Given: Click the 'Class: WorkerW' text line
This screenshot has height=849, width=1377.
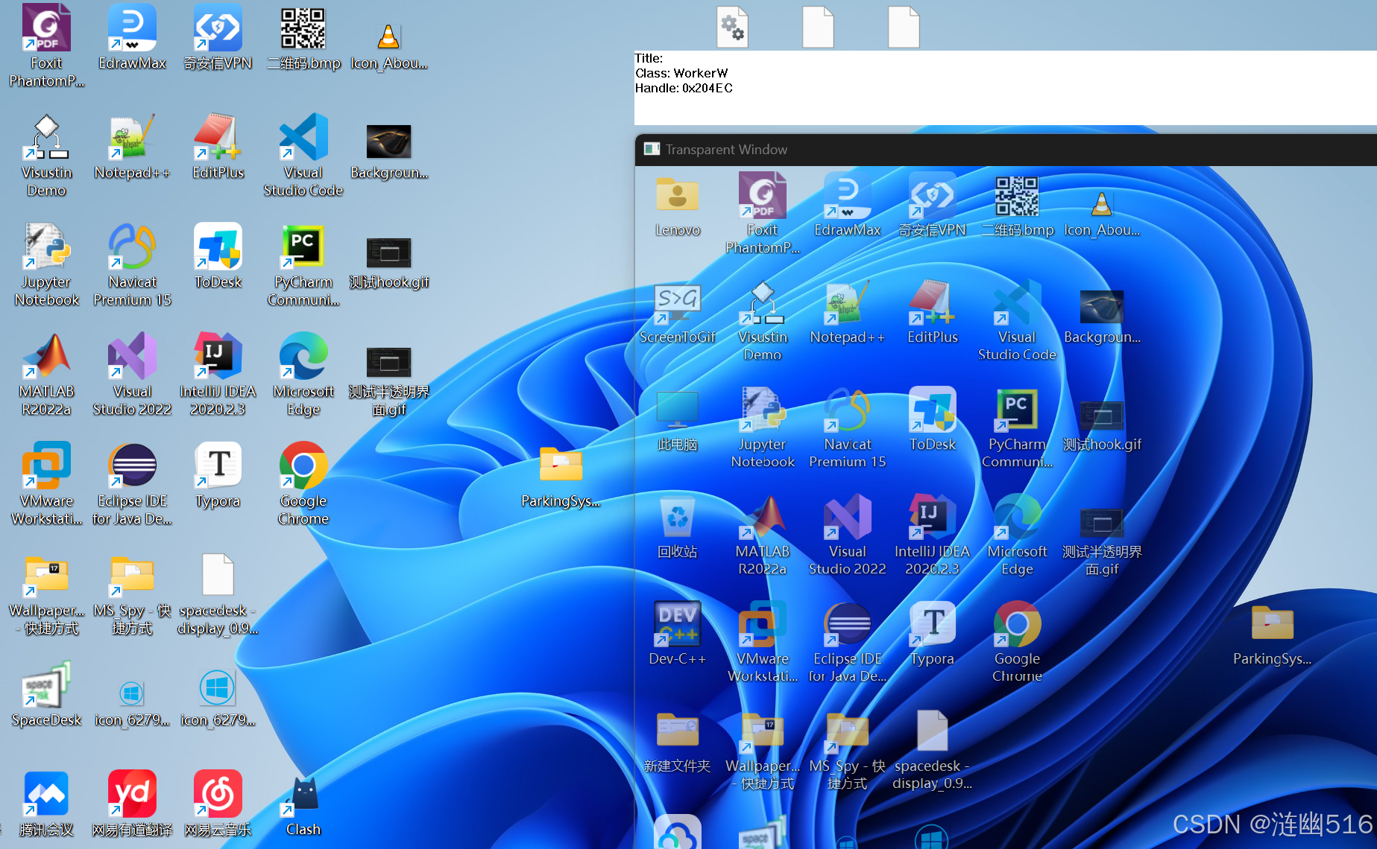Looking at the screenshot, I should pos(681,73).
